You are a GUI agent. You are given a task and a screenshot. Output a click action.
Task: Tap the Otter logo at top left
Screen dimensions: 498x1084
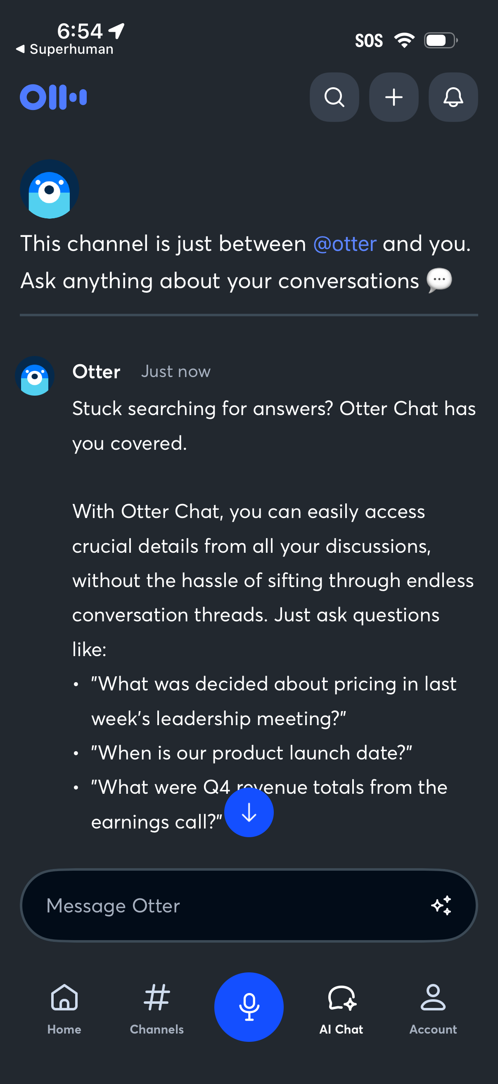(54, 97)
